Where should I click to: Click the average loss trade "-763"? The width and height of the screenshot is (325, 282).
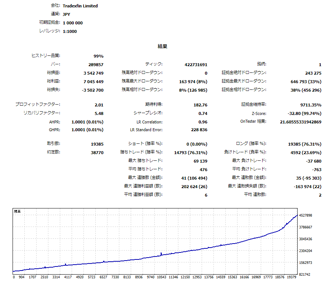pos(317,170)
